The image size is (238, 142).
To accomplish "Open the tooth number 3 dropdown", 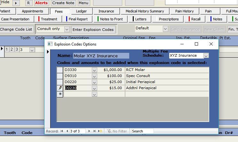I will coord(32,50).
